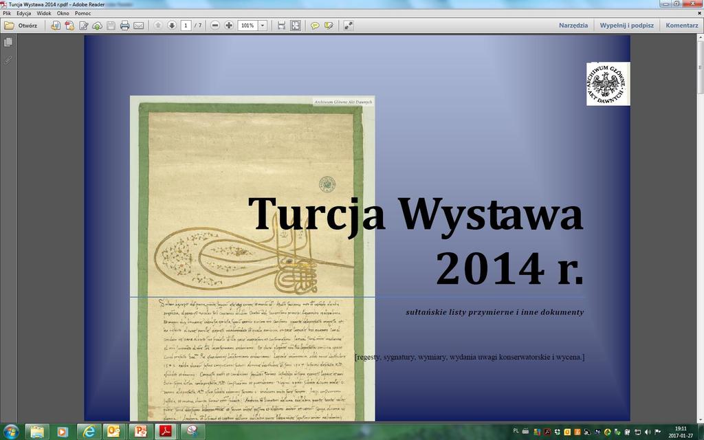Zoom in with the plus button
This screenshot has height=440, width=704.
229,25
